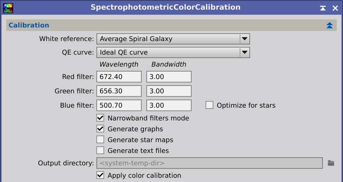Screen dimensions: 343x182
Task: Open the QE curve dropdown arrow
Action: (245, 53)
